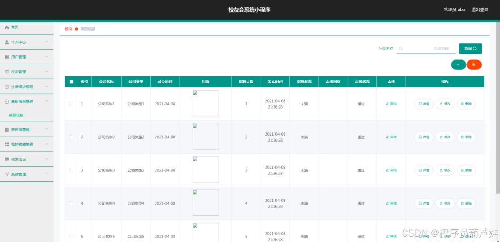The image size is (500, 242).
Task: Click 删除 for 公司名称1
Action: [466, 104]
